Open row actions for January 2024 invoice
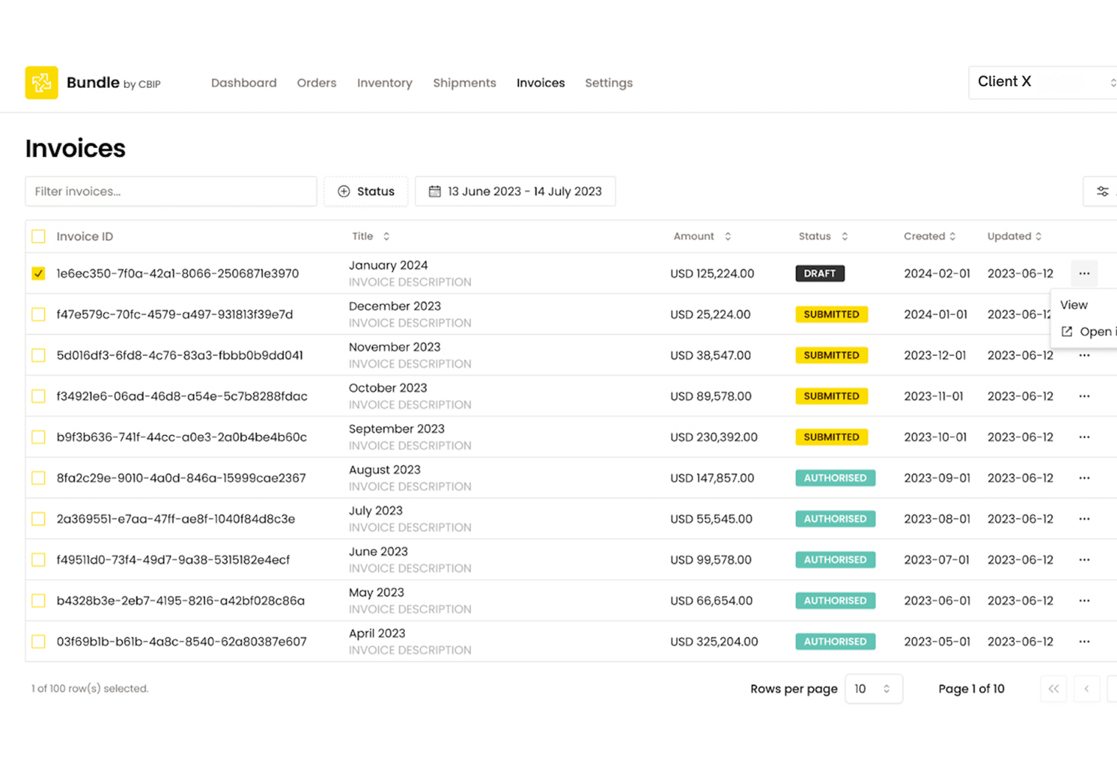Screen dimensions: 1117x770 [x=1084, y=273]
